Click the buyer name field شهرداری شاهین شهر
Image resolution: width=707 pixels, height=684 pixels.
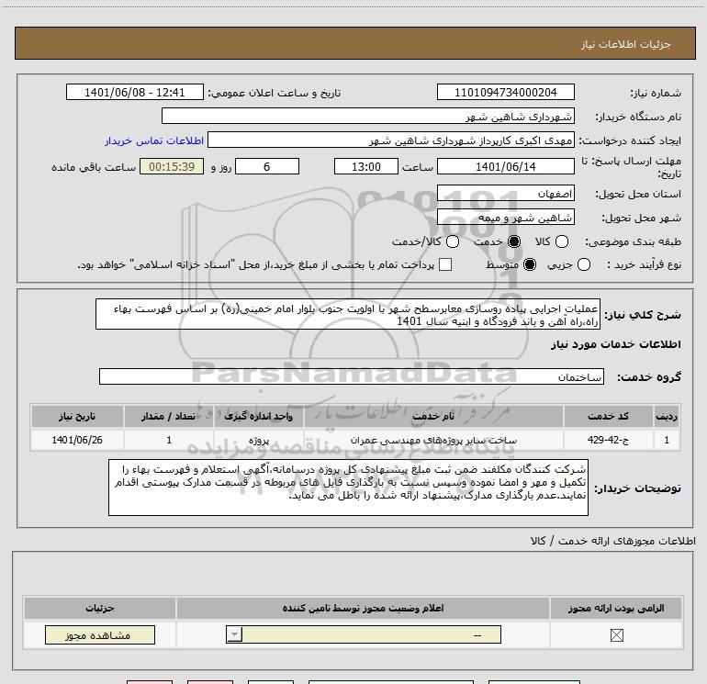[x=368, y=116]
